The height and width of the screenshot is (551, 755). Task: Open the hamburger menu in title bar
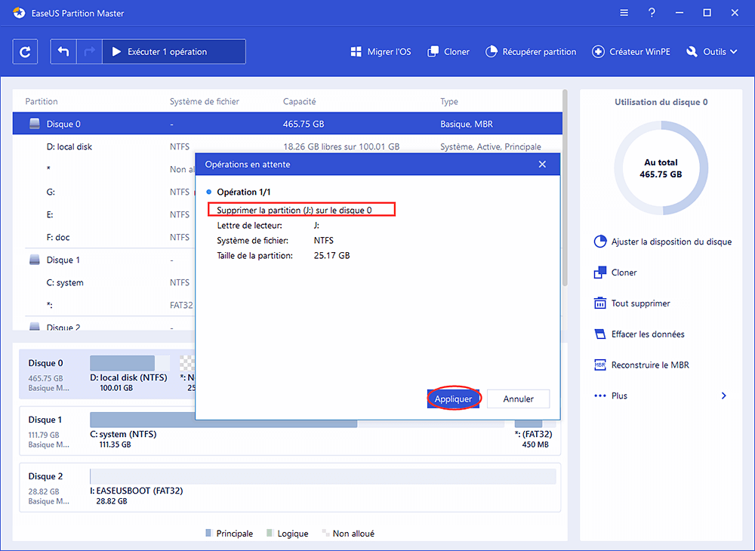coord(624,13)
